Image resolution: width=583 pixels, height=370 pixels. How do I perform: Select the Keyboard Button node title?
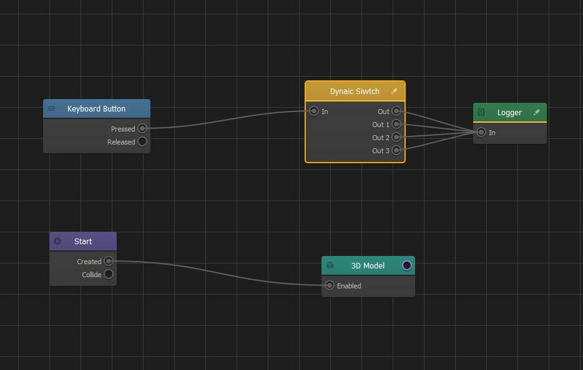[x=96, y=109]
